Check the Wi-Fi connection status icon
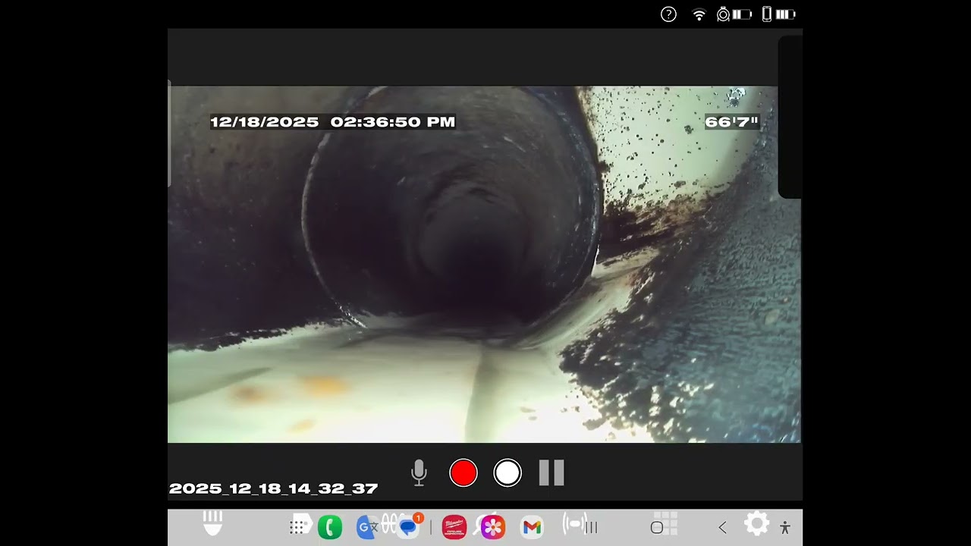This screenshot has width=971, height=546. [x=699, y=14]
